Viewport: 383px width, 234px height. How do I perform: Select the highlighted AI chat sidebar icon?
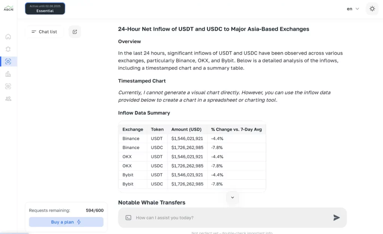(x=8, y=62)
